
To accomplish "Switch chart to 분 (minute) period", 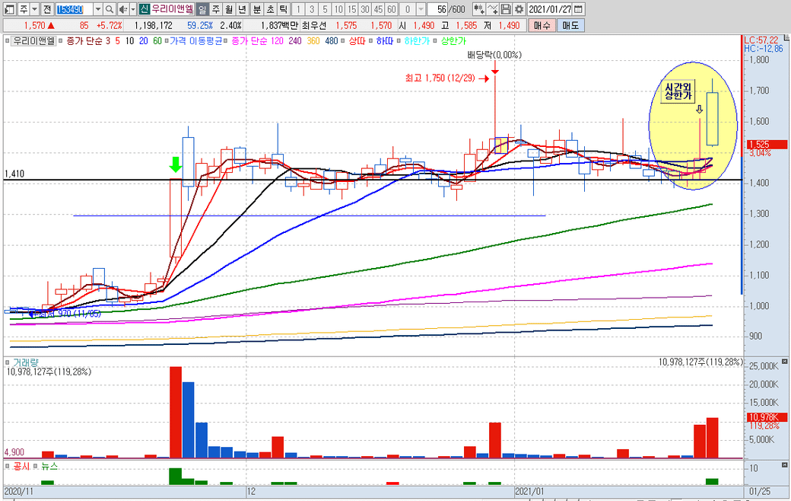I will [x=256, y=9].
